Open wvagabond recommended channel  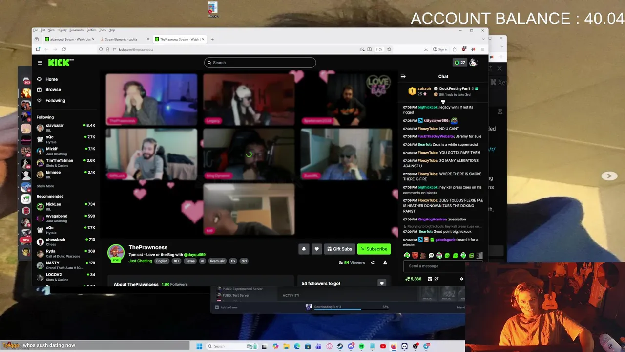(65, 218)
